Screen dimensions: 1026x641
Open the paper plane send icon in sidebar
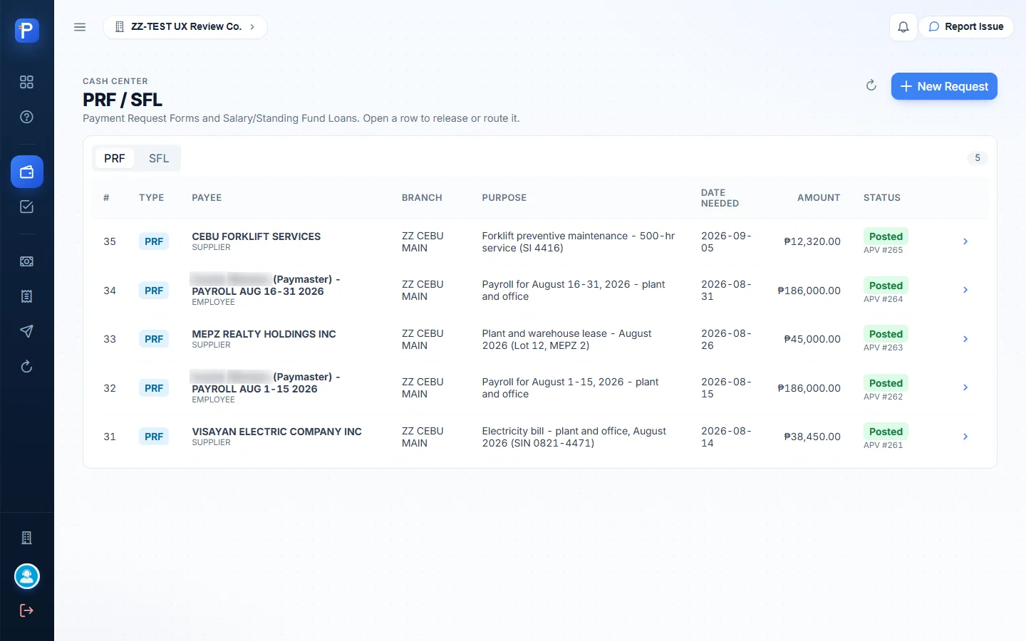coord(26,331)
